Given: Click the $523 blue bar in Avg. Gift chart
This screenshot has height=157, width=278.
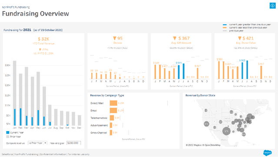Looking at the screenshot, I should coord(179,72).
